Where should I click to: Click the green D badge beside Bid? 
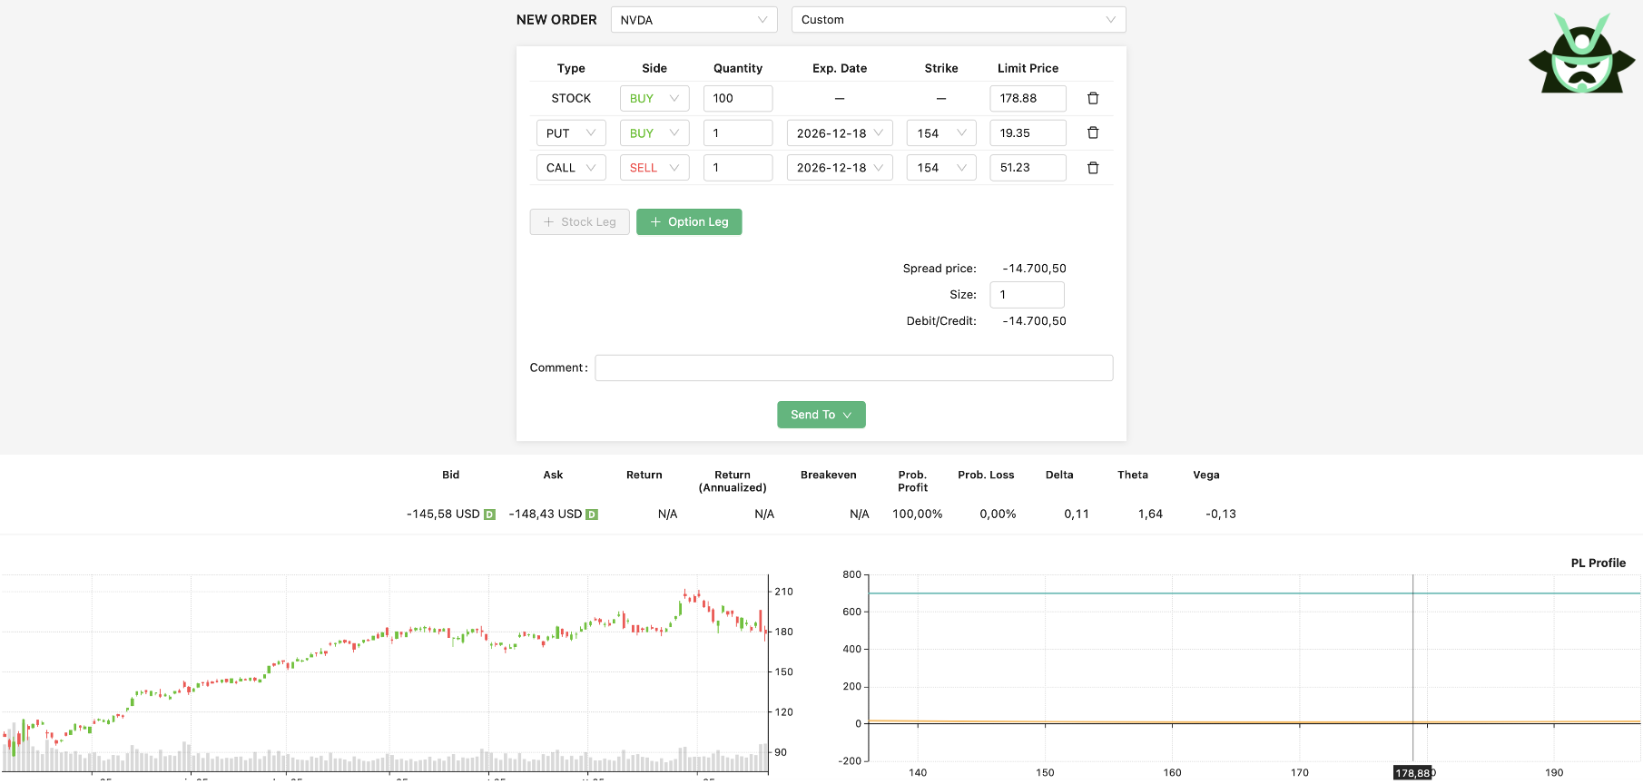490,514
